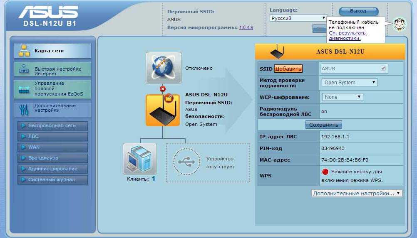Expand Беспроводная сеть sidebar section
The height and width of the screenshot is (238, 417).
pos(52,125)
